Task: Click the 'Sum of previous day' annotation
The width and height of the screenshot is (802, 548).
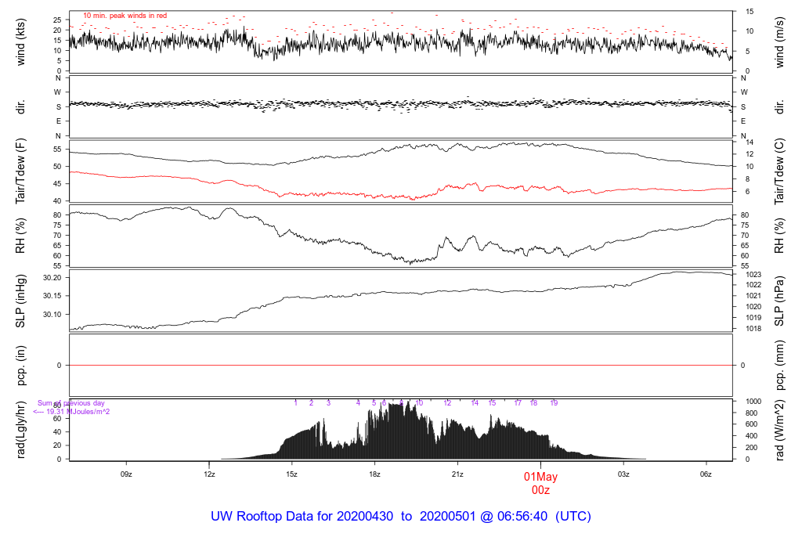Action: [x=71, y=403]
